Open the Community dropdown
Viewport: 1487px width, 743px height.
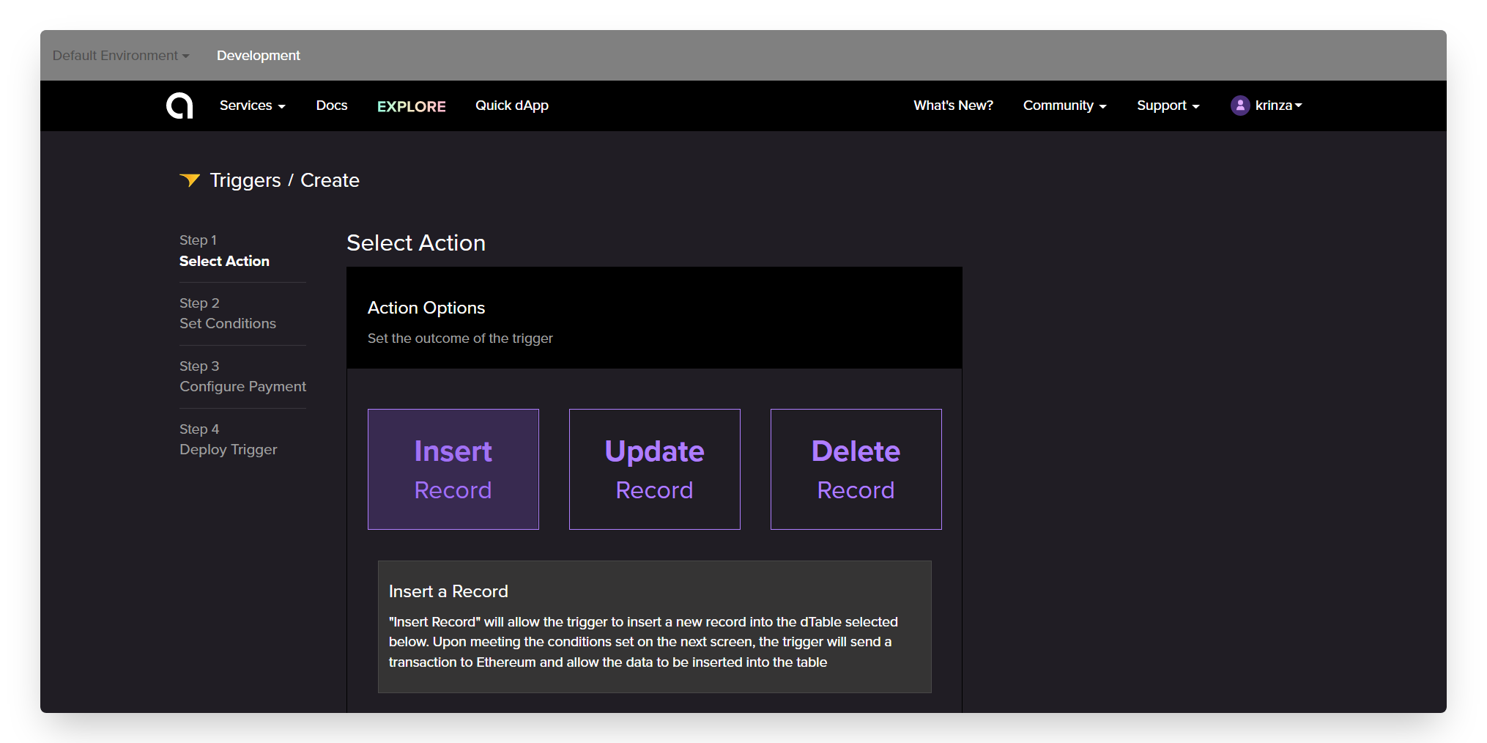pos(1064,106)
